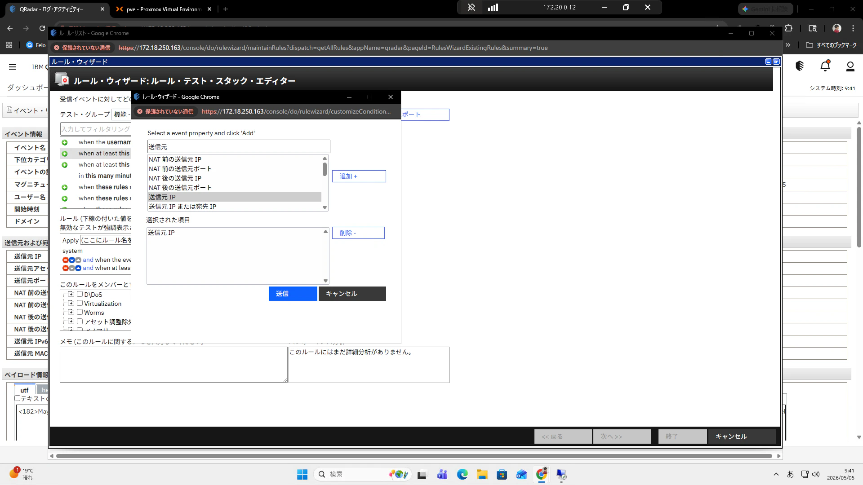Show hidden system tray icons
The image size is (863, 485).
(x=776, y=474)
